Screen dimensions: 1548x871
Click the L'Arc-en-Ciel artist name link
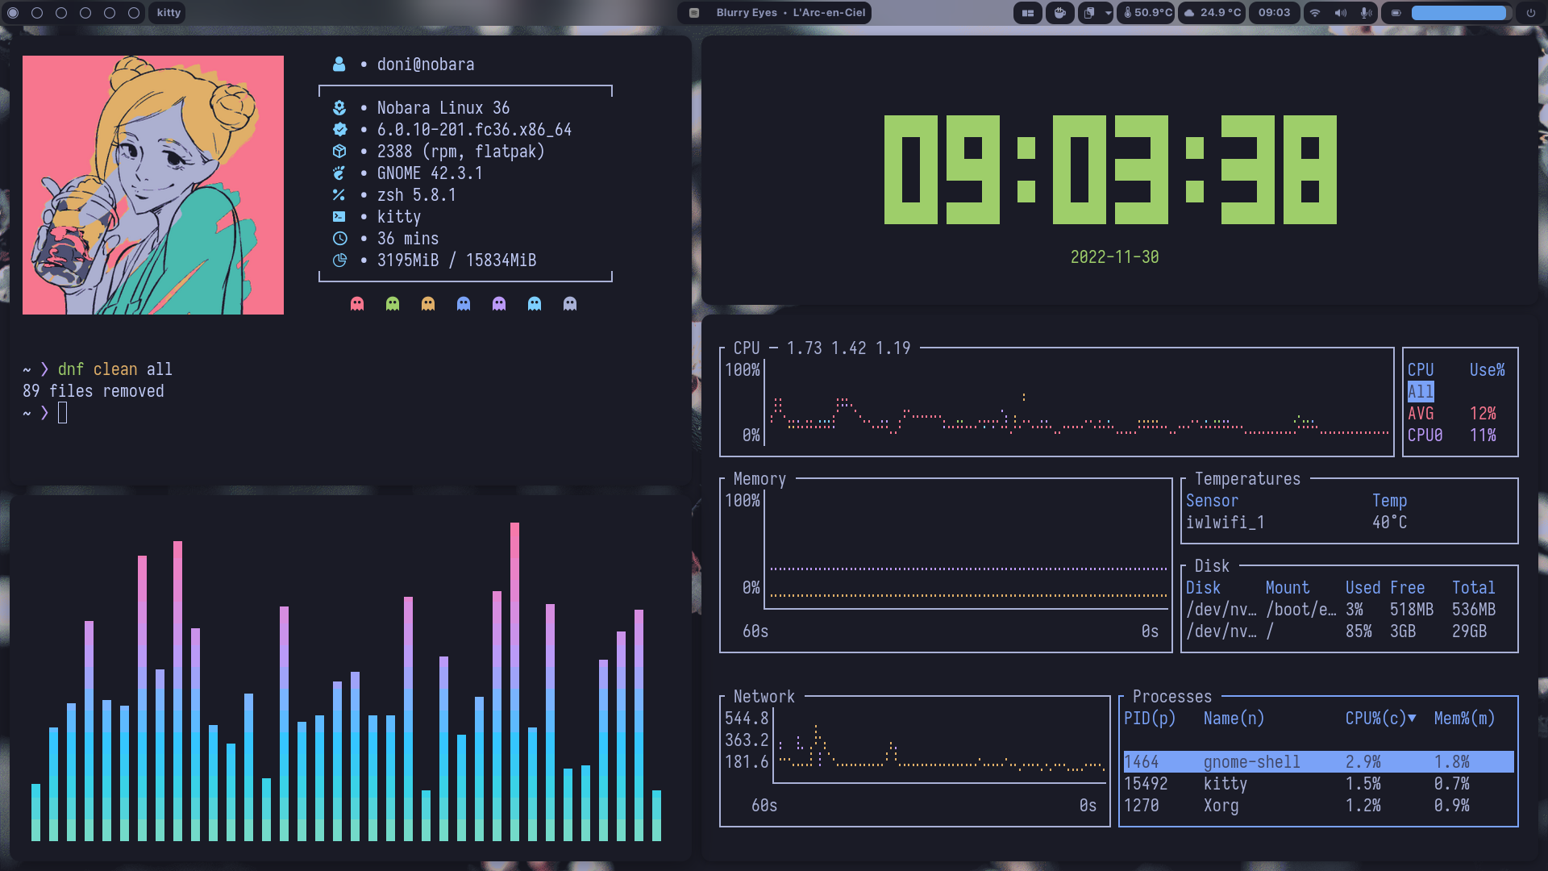click(x=828, y=12)
